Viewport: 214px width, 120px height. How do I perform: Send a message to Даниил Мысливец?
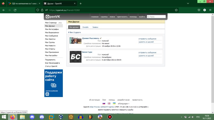click(x=147, y=39)
